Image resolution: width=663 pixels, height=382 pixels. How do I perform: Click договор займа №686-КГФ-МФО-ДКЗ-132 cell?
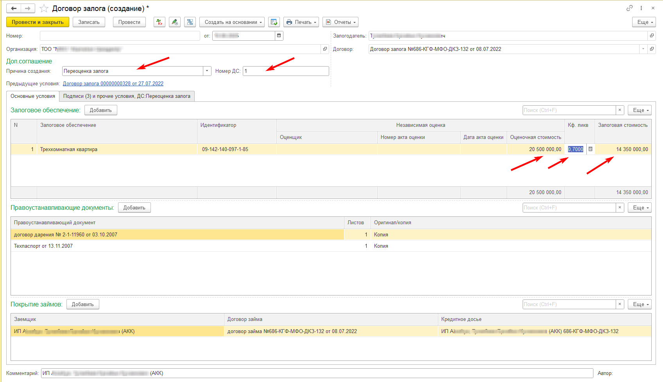pos(331,331)
